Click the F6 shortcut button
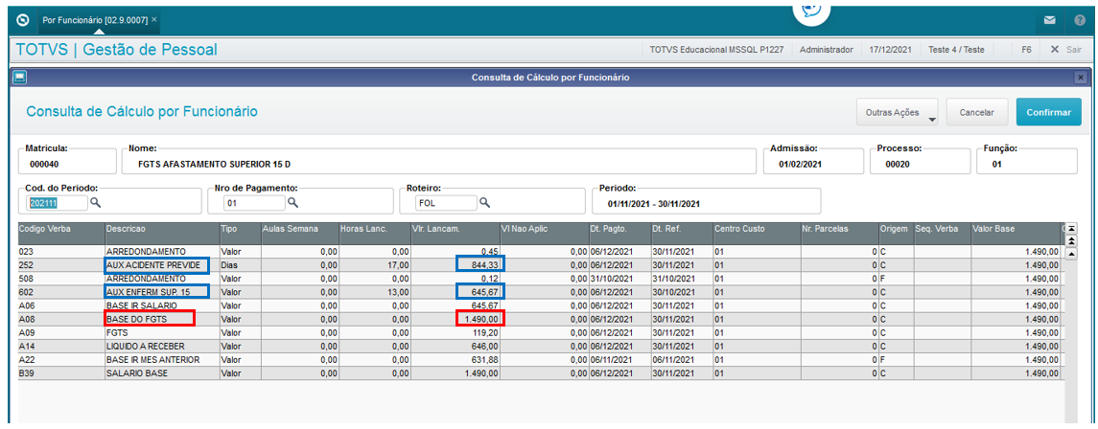The image size is (1098, 429). (1026, 50)
